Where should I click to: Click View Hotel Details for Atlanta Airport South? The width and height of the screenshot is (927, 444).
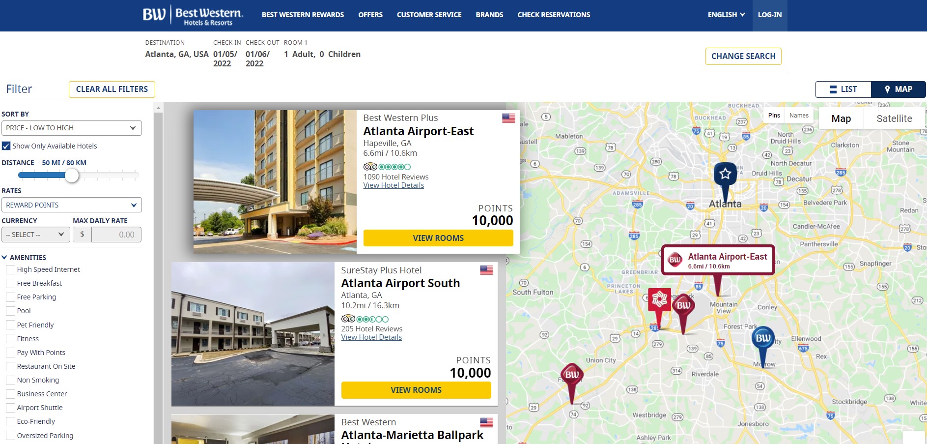click(371, 337)
